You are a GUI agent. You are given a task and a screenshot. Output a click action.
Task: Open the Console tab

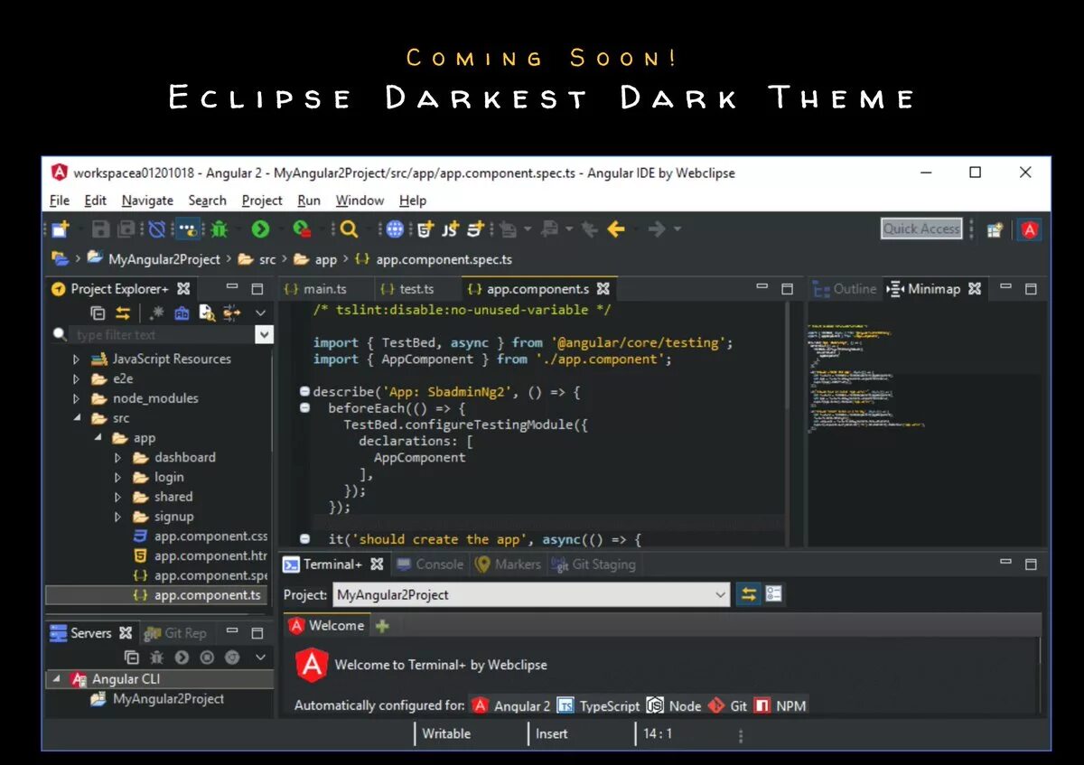tap(430, 564)
